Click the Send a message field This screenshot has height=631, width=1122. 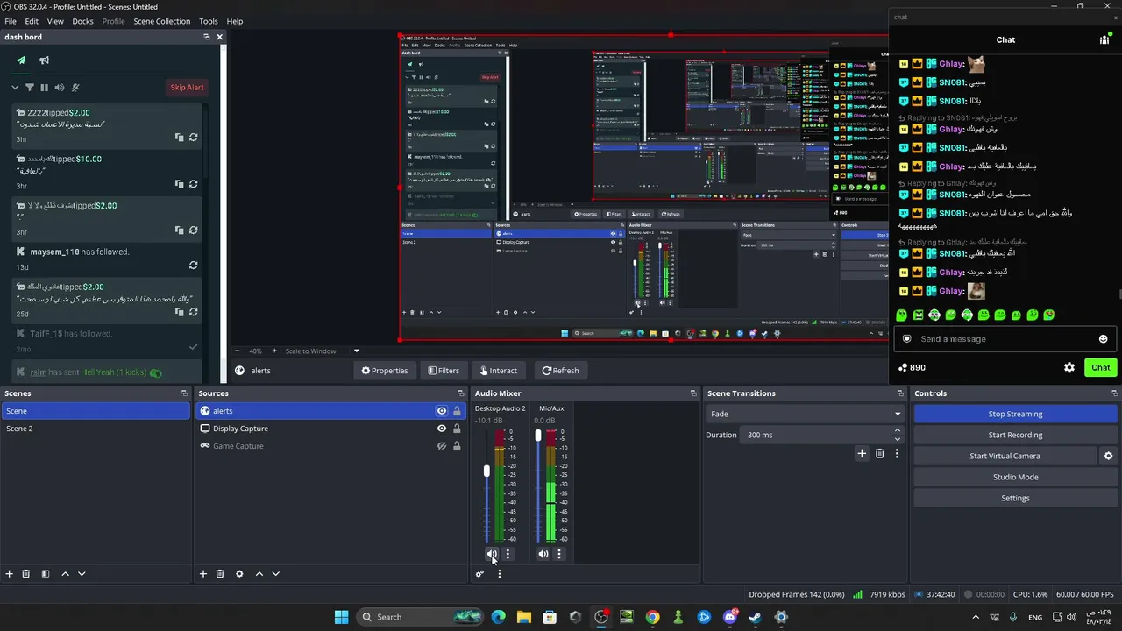[x=1005, y=339]
